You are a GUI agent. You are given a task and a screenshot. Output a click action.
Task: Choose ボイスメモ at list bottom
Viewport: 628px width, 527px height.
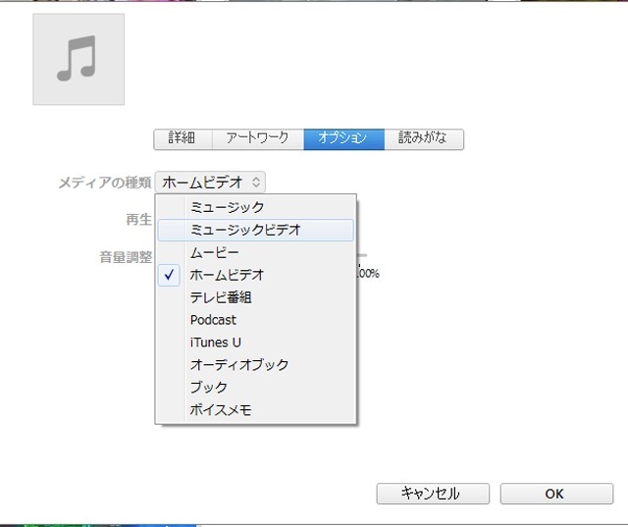221,410
